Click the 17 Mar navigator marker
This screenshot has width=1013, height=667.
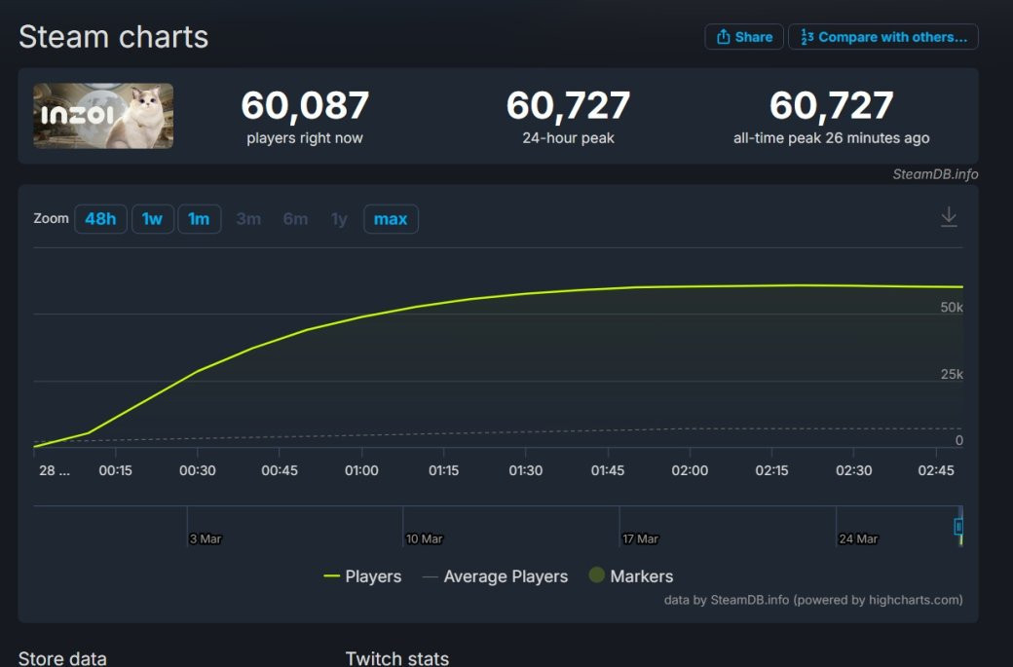[640, 538]
